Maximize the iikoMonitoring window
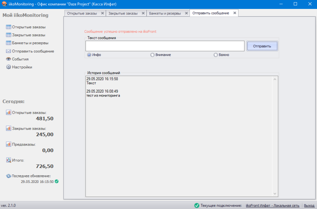The width and height of the screenshot is (317, 209). tap(295, 4)
